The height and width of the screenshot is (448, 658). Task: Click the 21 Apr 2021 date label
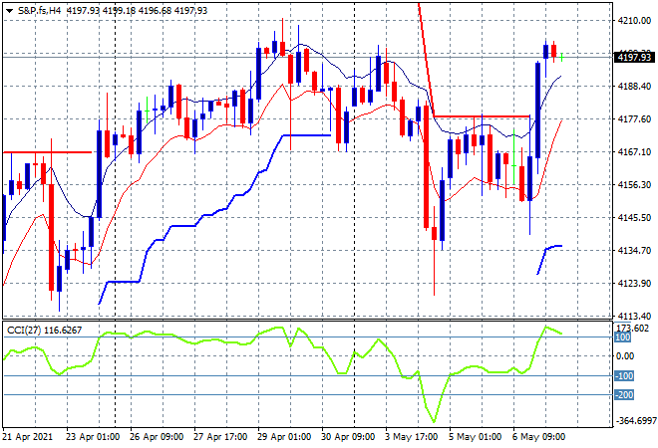click(28, 437)
